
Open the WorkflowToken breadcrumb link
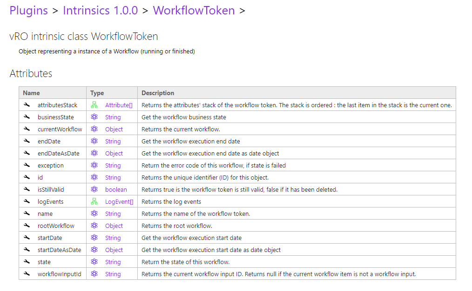tap(194, 11)
